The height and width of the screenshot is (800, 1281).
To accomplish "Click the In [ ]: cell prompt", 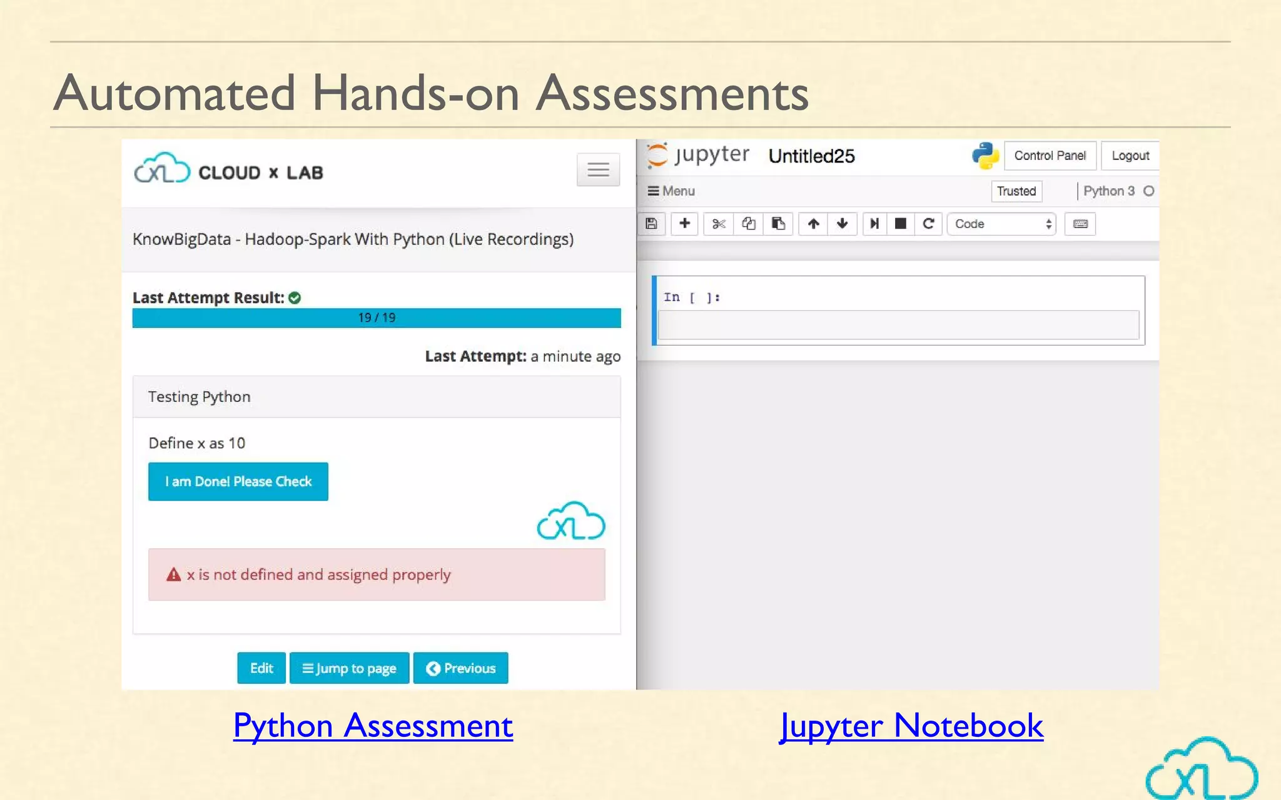I will (x=692, y=297).
